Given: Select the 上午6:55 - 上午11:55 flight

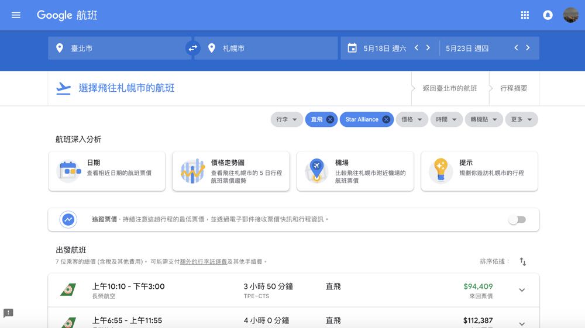Looking at the screenshot, I should point(294,318).
